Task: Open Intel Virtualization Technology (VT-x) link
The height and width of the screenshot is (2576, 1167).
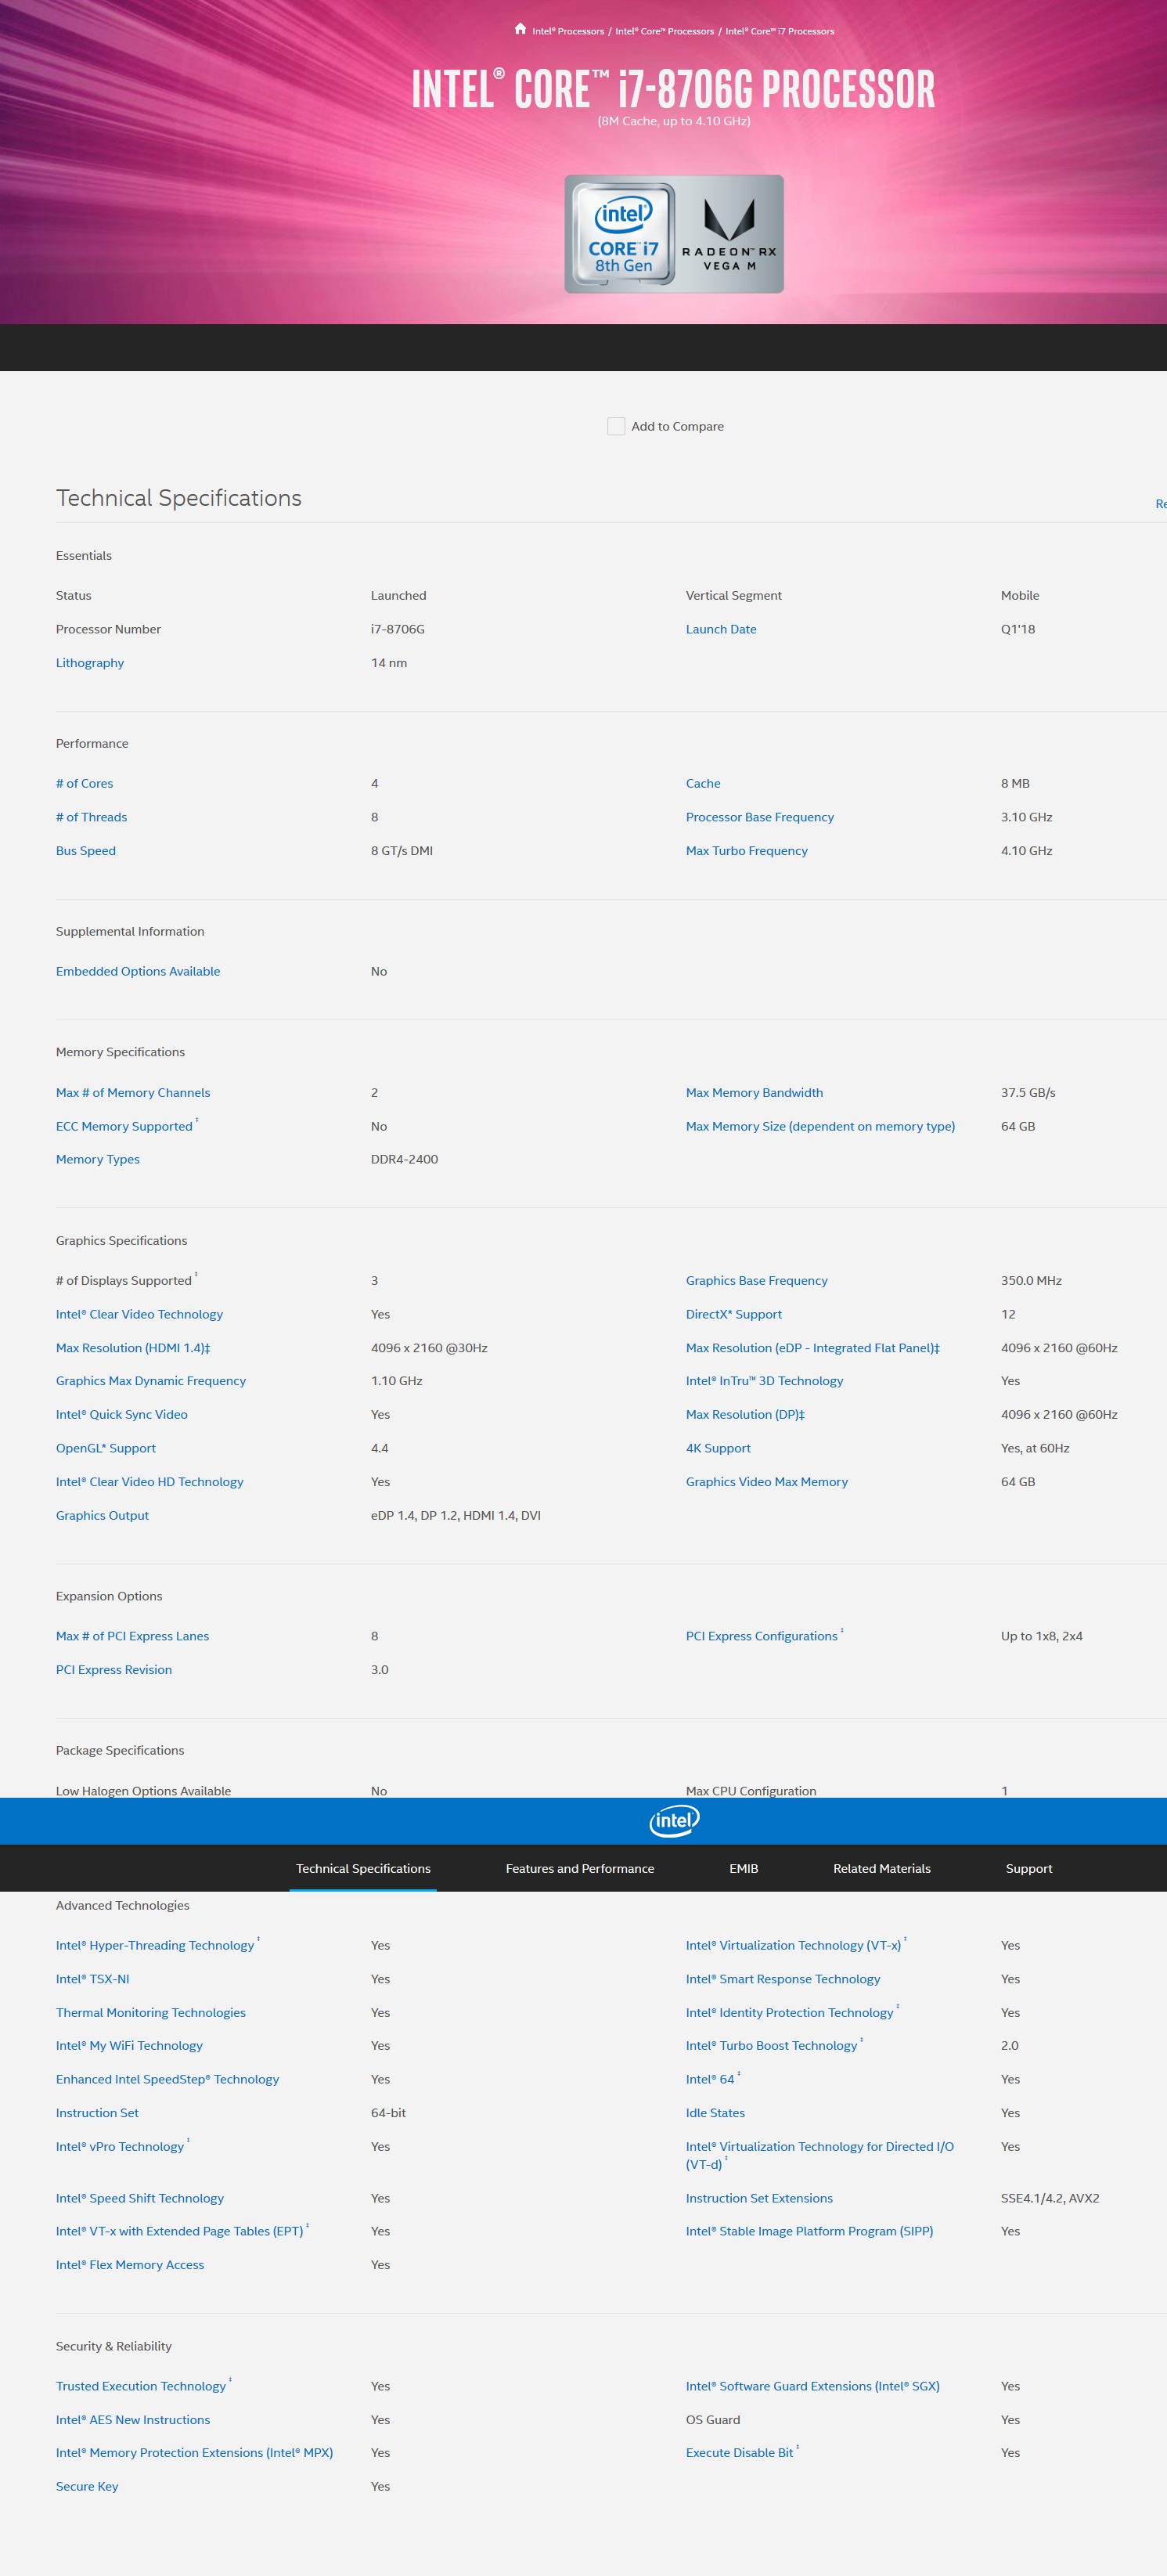Action: pyautogui.click(x=794, y=1945)
